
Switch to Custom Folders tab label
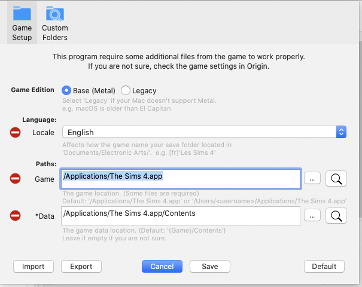[54, 32]
